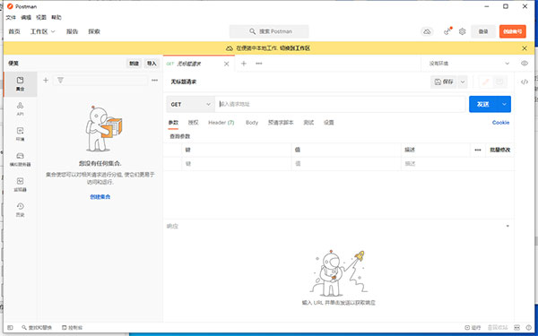Open the Edit (编辑) menu
This screenshot has width=538, height=336.
(26, 18)
